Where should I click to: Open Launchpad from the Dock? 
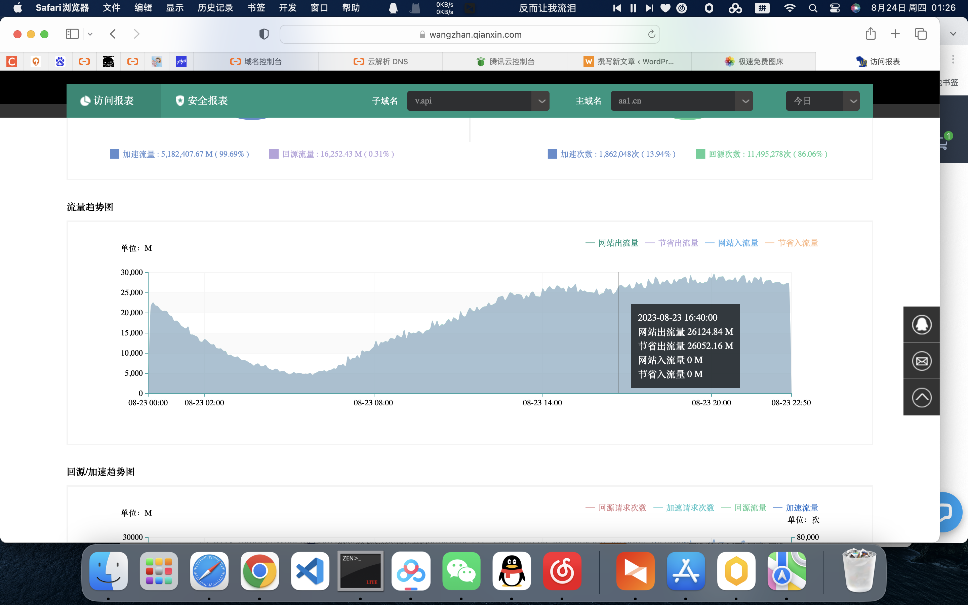click(x=159, y=571)
